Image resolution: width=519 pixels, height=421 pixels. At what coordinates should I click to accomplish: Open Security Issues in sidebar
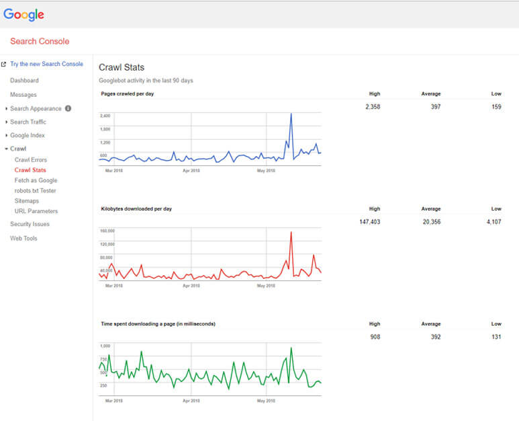point(30,224)
